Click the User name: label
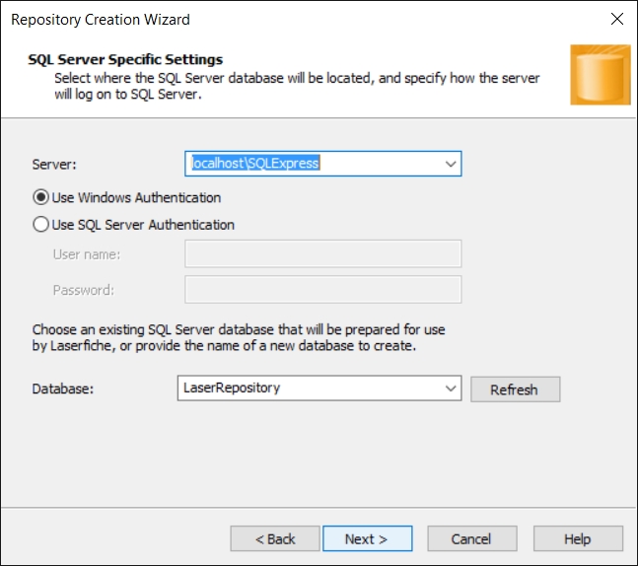 pos(87,254)
